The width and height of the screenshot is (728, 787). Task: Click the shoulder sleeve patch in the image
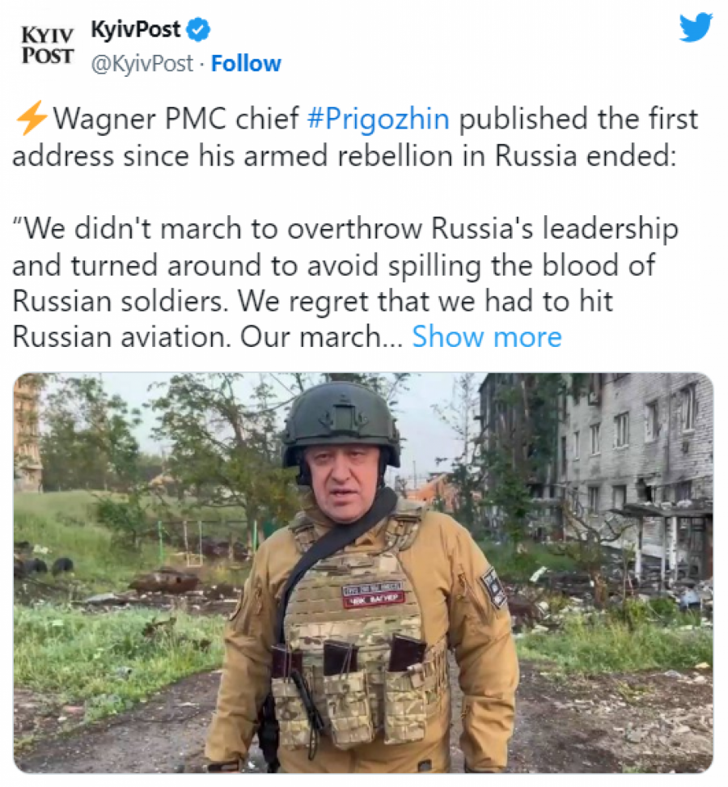493,586
